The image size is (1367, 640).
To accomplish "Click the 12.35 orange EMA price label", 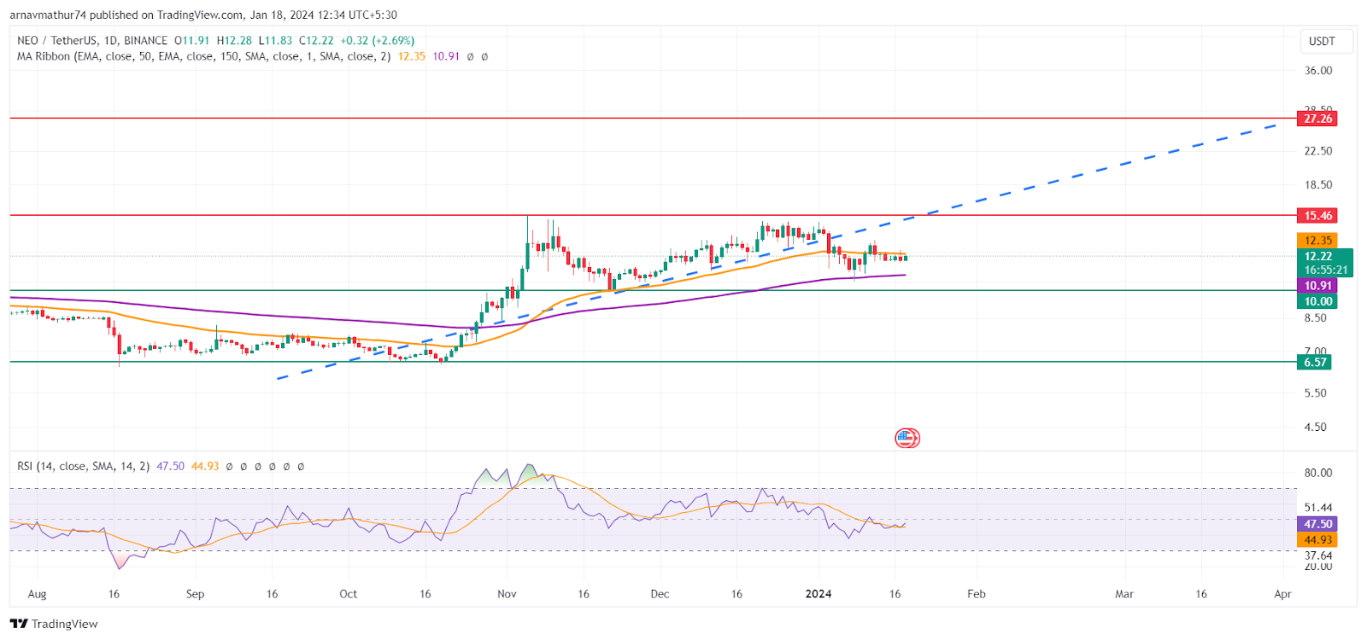I will click(x=1317, y=241).
